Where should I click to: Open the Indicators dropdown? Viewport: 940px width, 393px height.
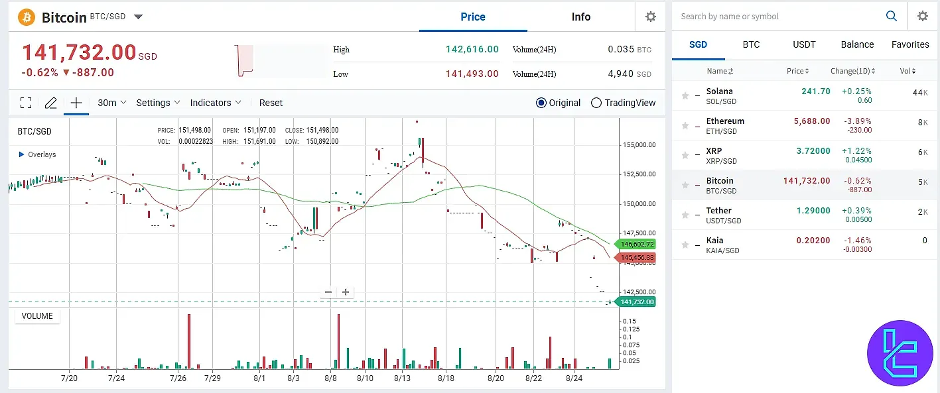pos(214,103)
